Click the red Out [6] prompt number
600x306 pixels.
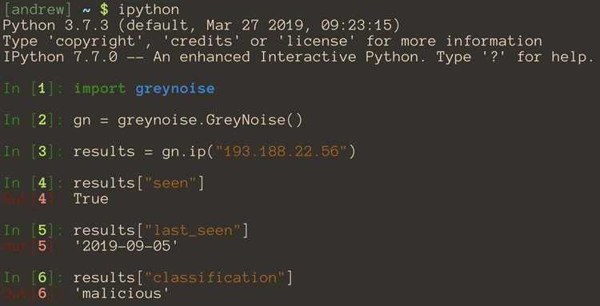[x=42, y=293]
